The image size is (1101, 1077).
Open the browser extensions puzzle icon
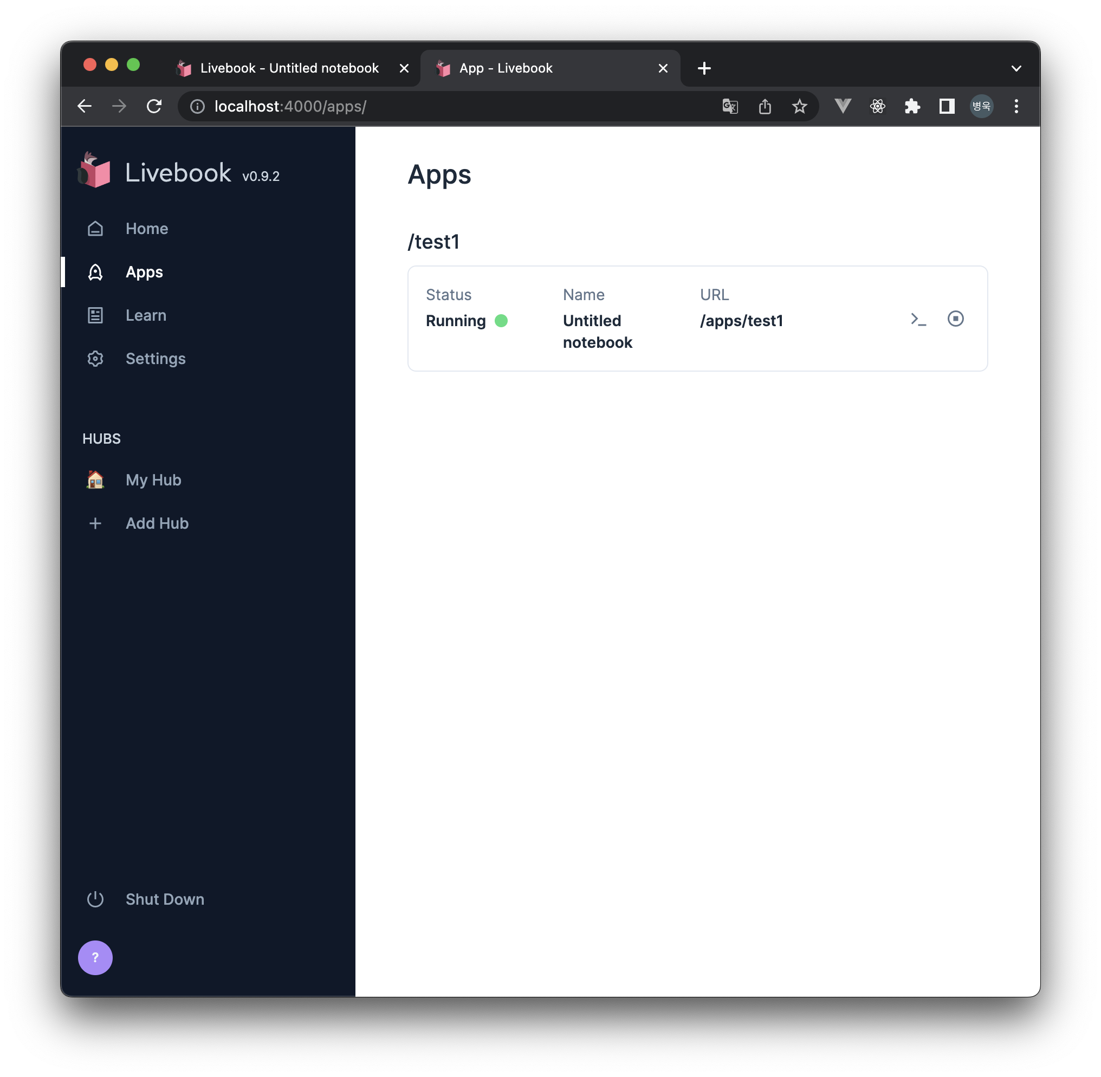click(x=912, y=106)
